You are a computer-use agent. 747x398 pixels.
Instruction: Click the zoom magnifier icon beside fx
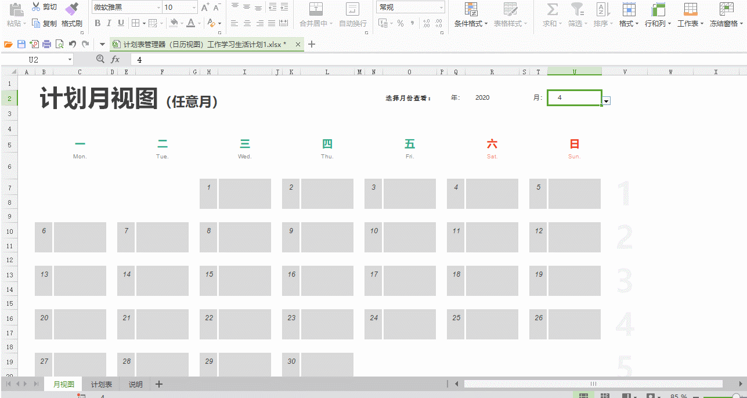tap(100, 59)
